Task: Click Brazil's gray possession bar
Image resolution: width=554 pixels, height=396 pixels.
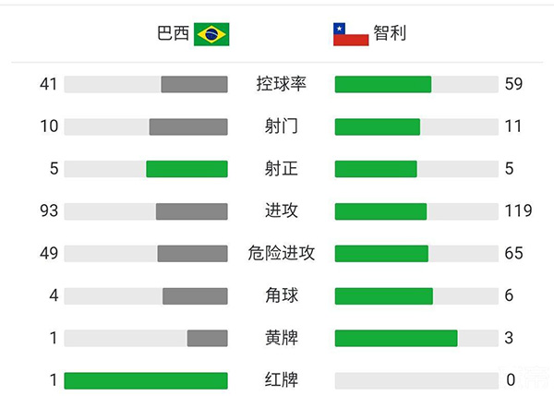Action: coord(194,84)
